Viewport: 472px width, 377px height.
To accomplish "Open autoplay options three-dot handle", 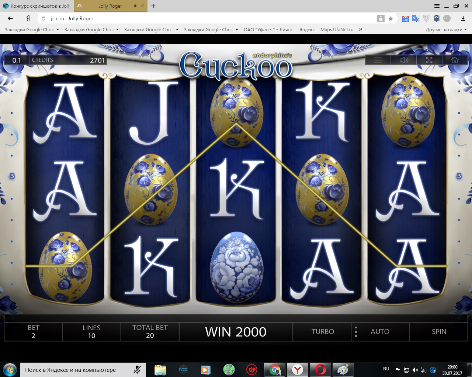I will click(x=355, y=332).
